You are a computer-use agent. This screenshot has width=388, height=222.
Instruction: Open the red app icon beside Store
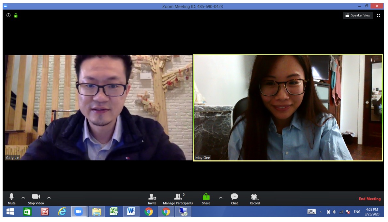(45, 212)
